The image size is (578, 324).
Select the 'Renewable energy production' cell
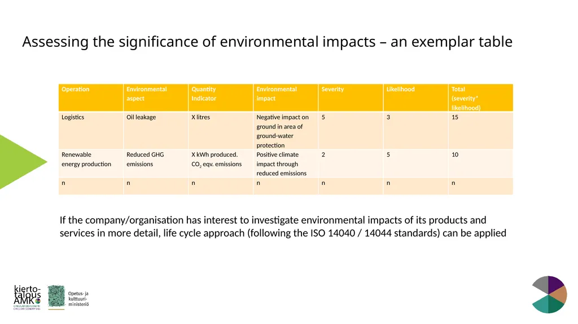click(x=91, y=163)
